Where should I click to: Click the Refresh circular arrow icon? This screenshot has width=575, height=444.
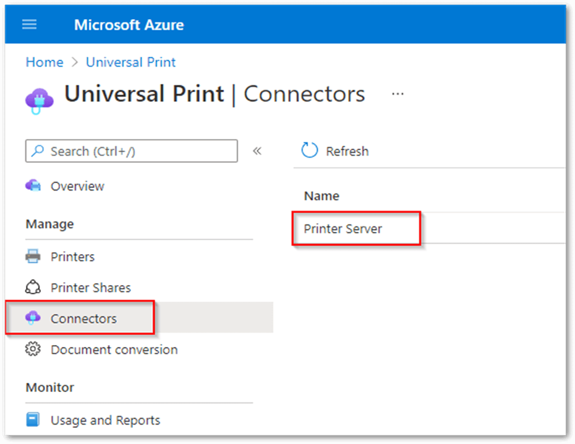click(310, 150)
